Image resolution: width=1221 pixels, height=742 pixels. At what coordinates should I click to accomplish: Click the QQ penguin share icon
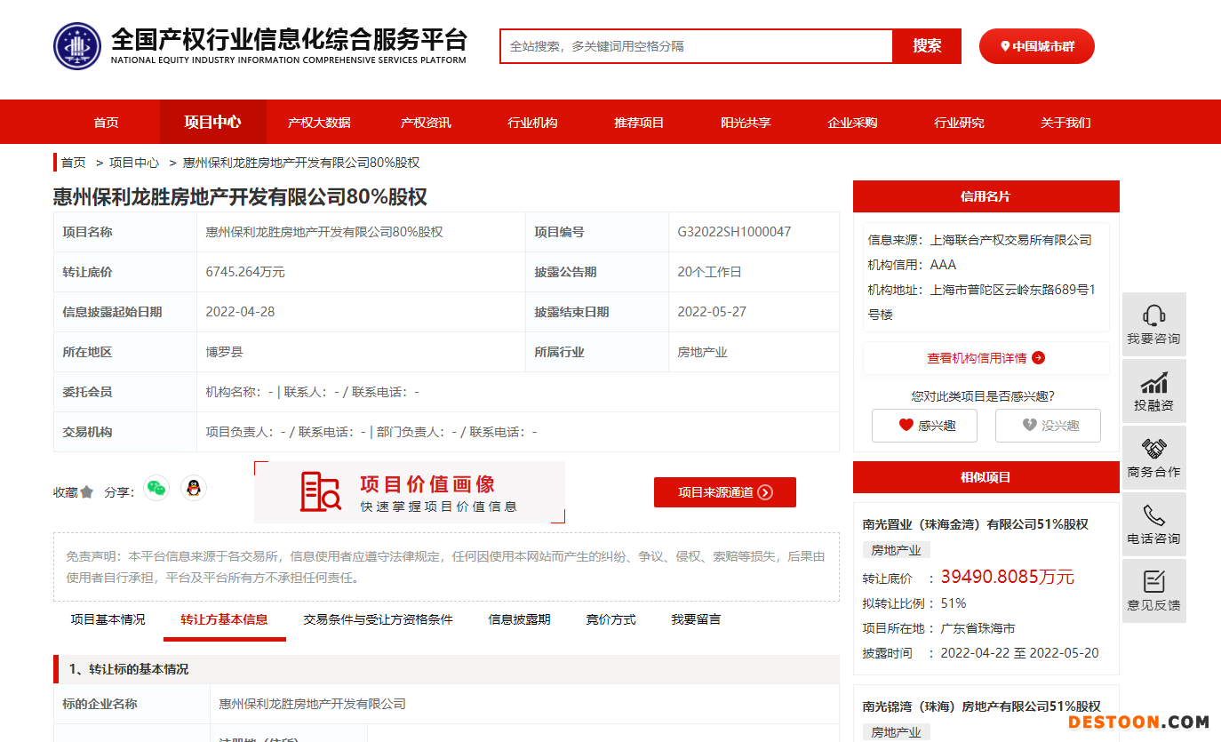[x=193, y=488]
